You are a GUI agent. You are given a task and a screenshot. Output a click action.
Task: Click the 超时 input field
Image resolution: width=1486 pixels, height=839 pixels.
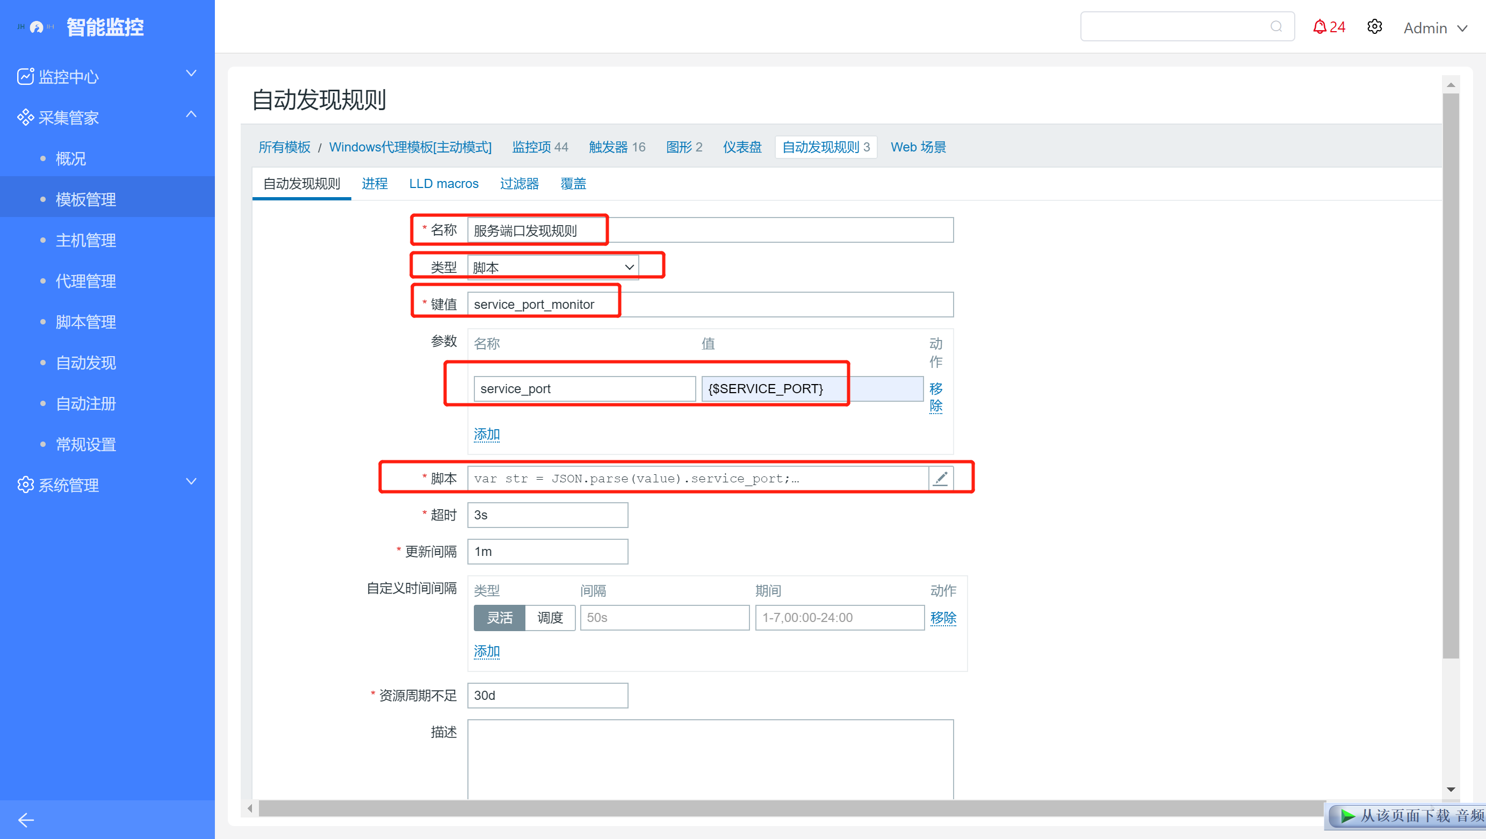547,515
